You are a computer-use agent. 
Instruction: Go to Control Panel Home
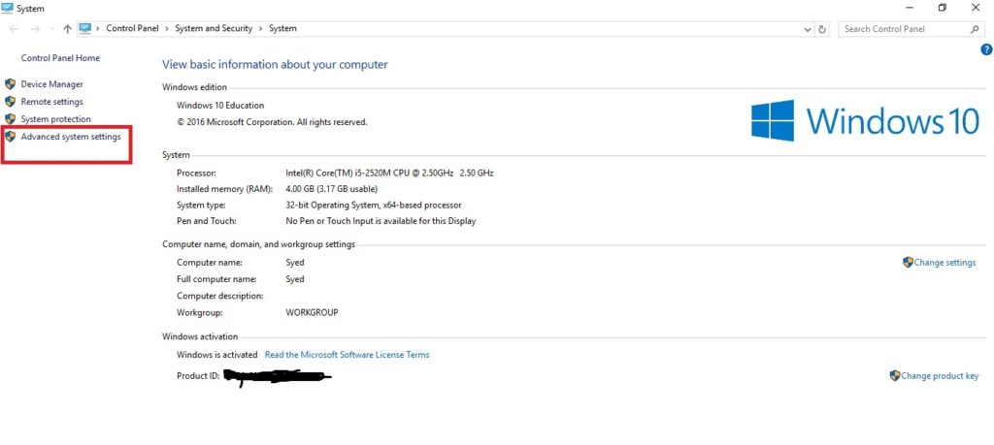[60, 57]
